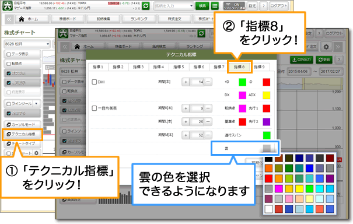Image resolution: width=353 pixels, height=224 pixels.
Task: Toggle リアルタイム ON switch in back window
Action: [x=234, y=6]
